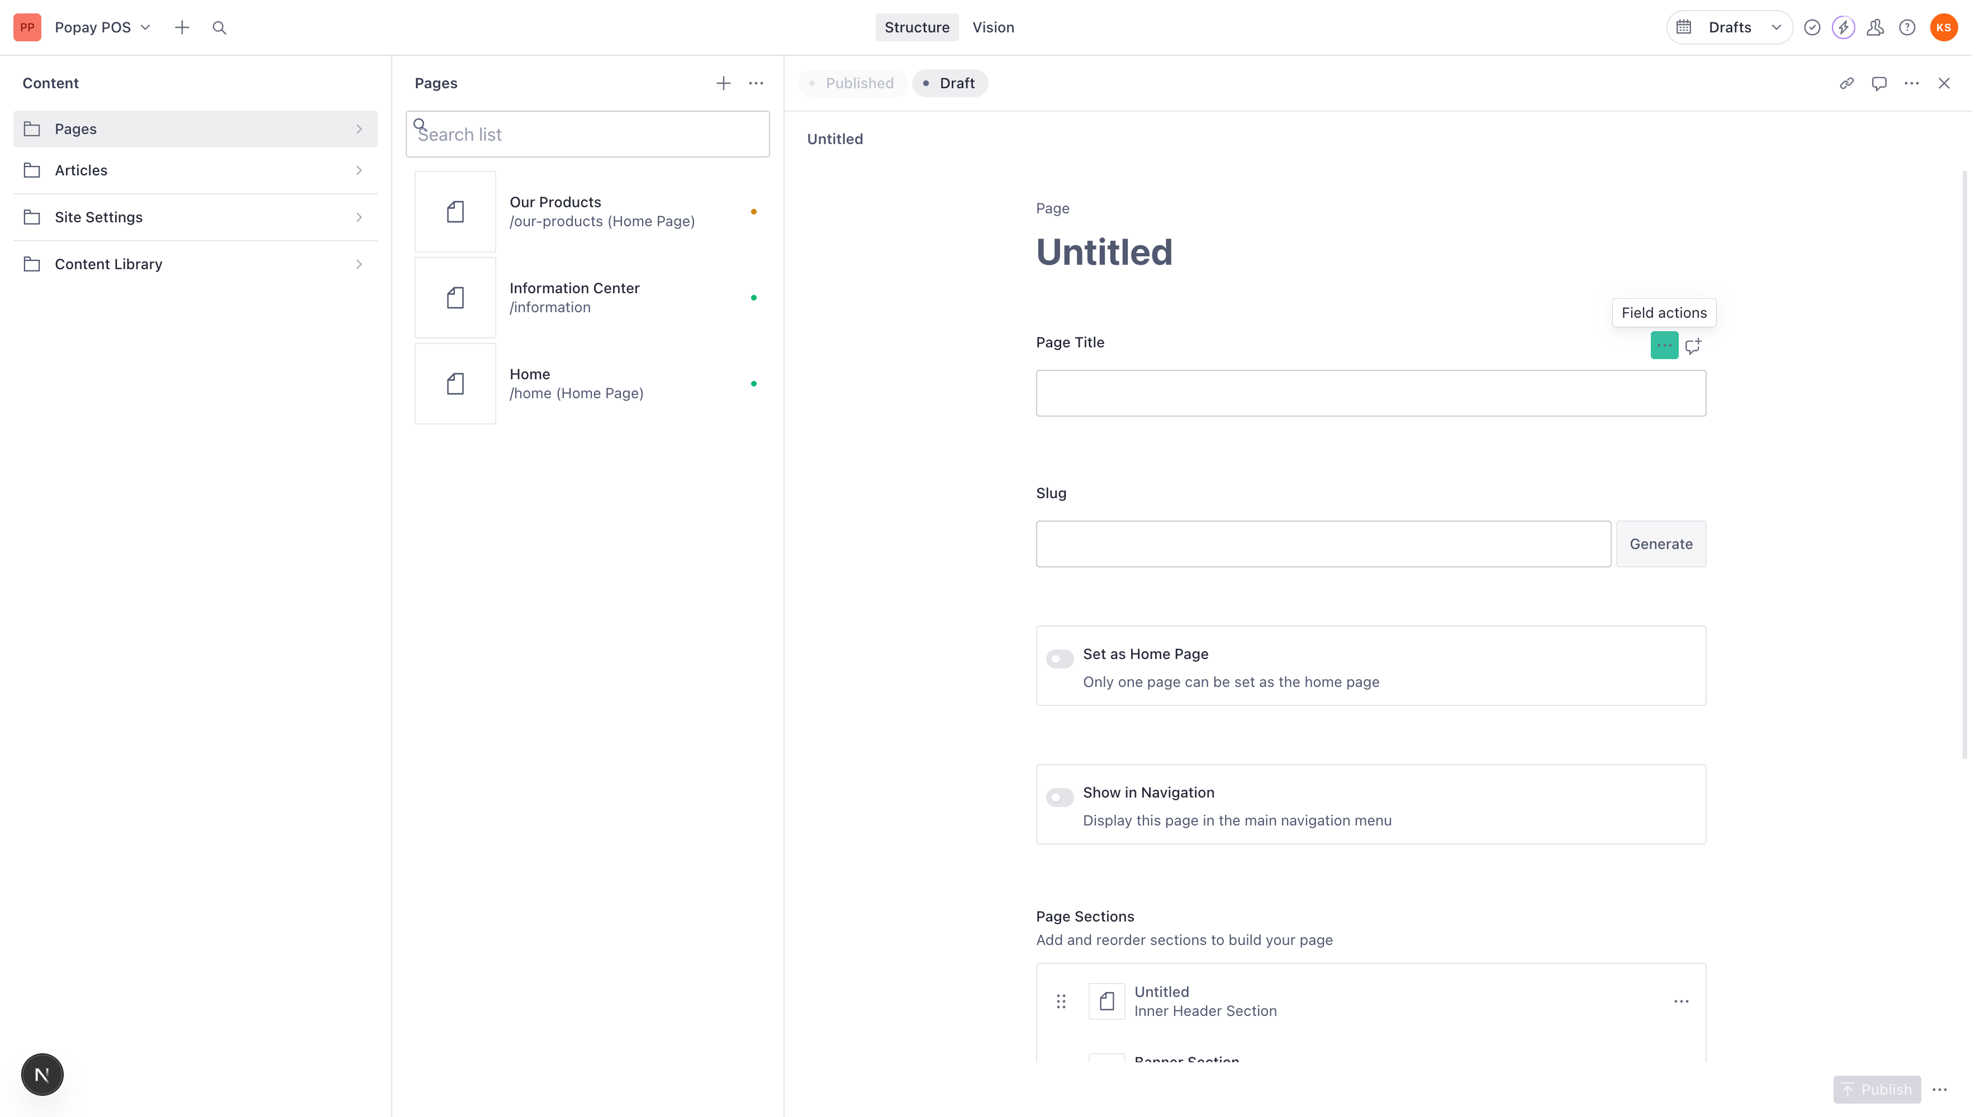
Task: Click the create new document plus icon
Action: click(x=182, y=27)
